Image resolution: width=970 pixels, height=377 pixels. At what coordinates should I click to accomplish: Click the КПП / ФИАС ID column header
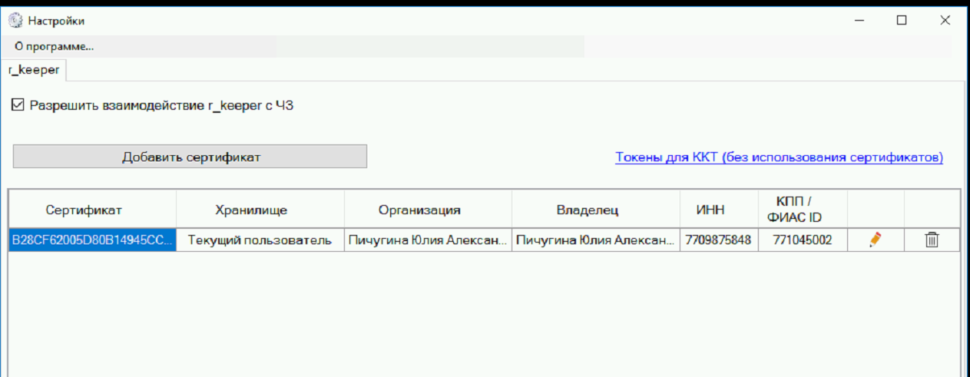coord(793,210)
